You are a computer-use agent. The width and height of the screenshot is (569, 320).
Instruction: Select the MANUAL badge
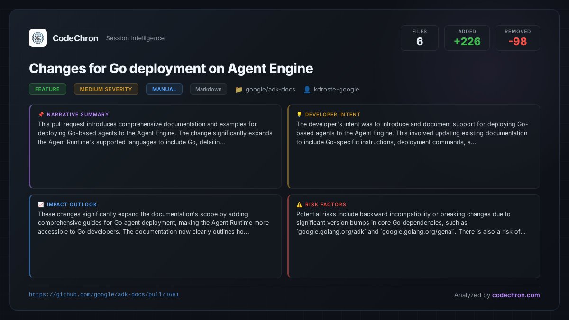click(x=164, y=89)
